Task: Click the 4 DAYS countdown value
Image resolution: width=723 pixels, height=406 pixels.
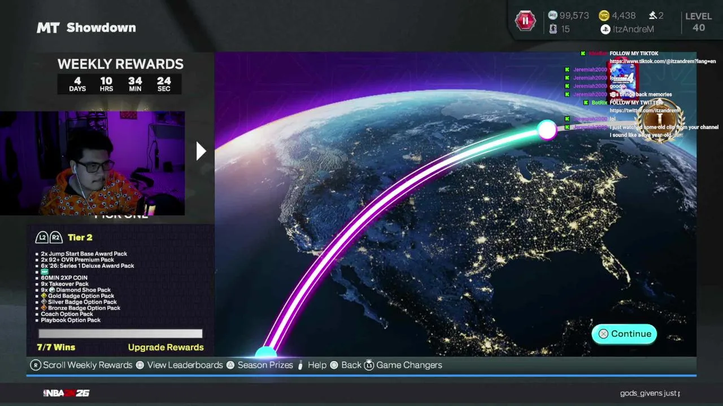Action: pyautogui.click(x=77, y=84)
